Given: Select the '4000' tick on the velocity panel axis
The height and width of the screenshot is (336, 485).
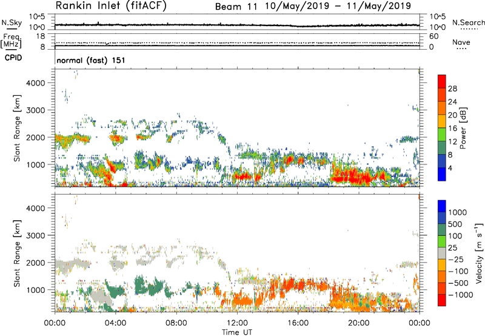Looking at the screenshot, I should (35, 208).
